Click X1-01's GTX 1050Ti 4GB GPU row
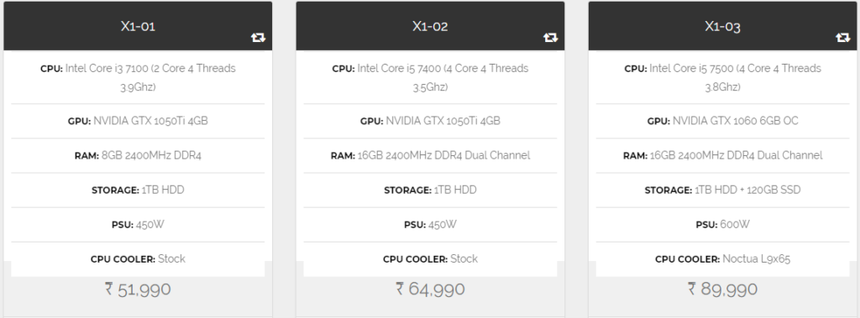Viewport: 860px width, 318px height. [x=138, y=121]
